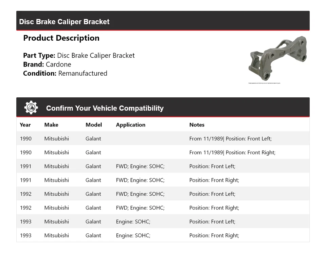Click the 1993 row's Position: Front Right note
Viewport: 326px width, 253px height.
pyautogui.click(x=214, y=236)
